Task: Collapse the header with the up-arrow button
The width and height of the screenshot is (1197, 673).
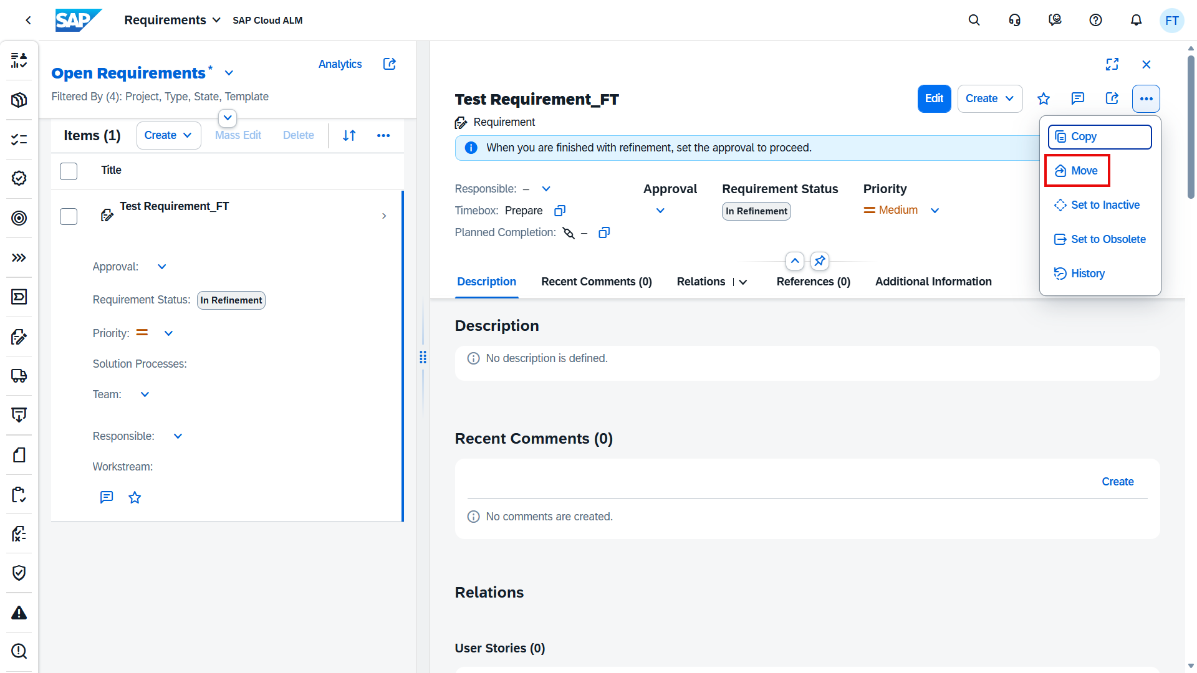Action: [795, 261]
